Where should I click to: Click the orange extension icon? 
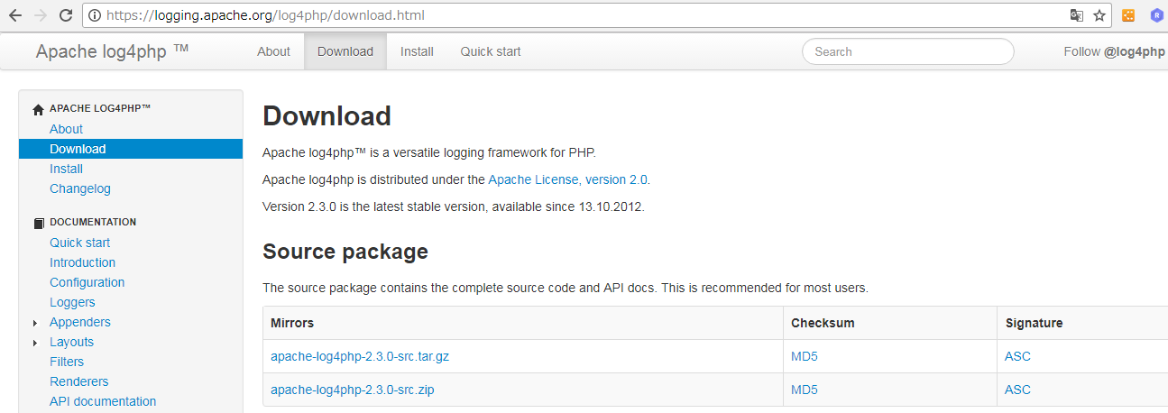click(1128, 15)
